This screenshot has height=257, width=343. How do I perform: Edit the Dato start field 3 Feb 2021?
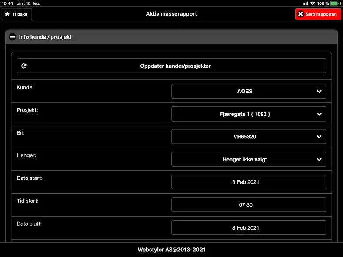click(249, 182)
